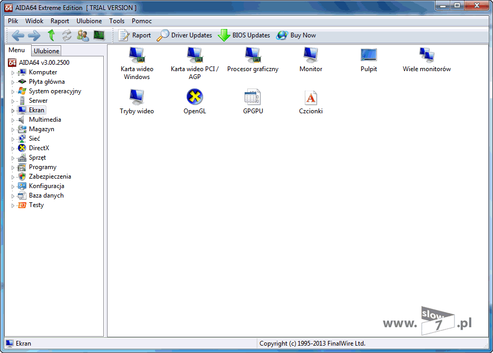Image resolution: width=493 pixels, height=353 pixels.
Task: Expand the Sprzęt tree node
Action: click(13, 158)
